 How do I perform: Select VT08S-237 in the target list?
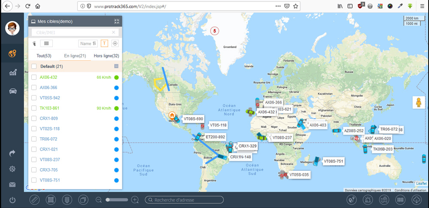[x=50, y=159]
